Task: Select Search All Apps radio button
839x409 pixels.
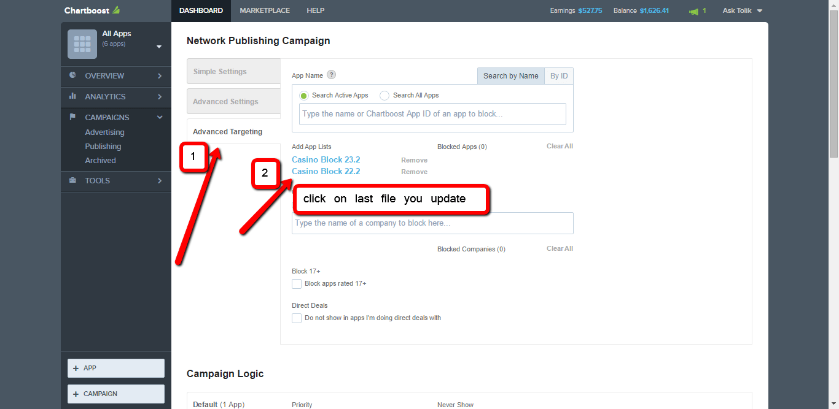Action: (384, 96)
